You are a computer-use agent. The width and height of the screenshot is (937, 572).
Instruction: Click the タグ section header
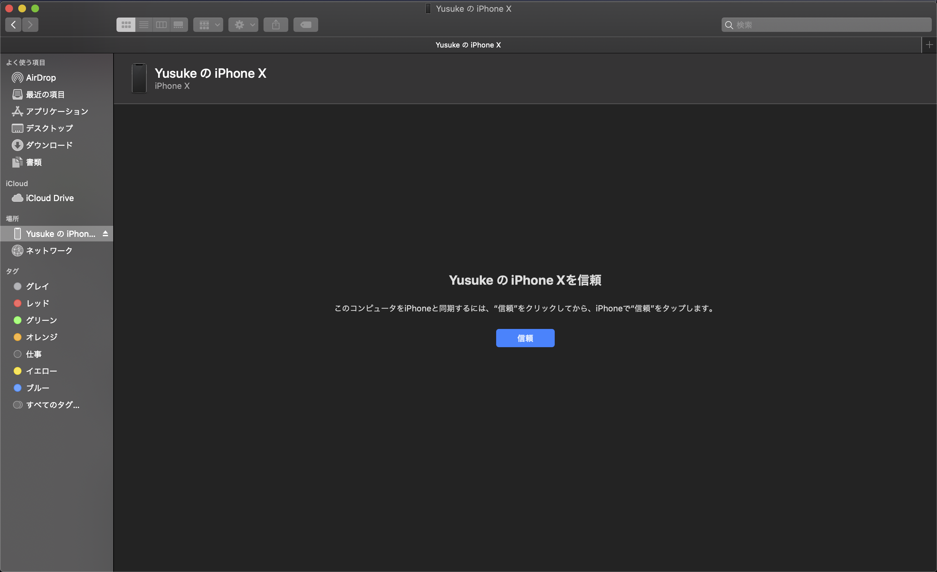(x=12, y=271)
